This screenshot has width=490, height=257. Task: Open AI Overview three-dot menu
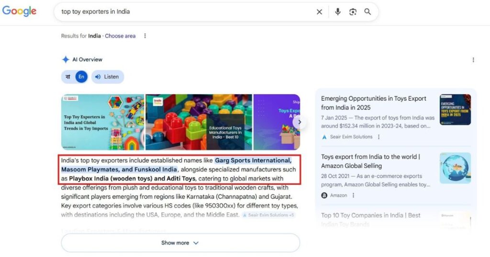tap(473, 60)
